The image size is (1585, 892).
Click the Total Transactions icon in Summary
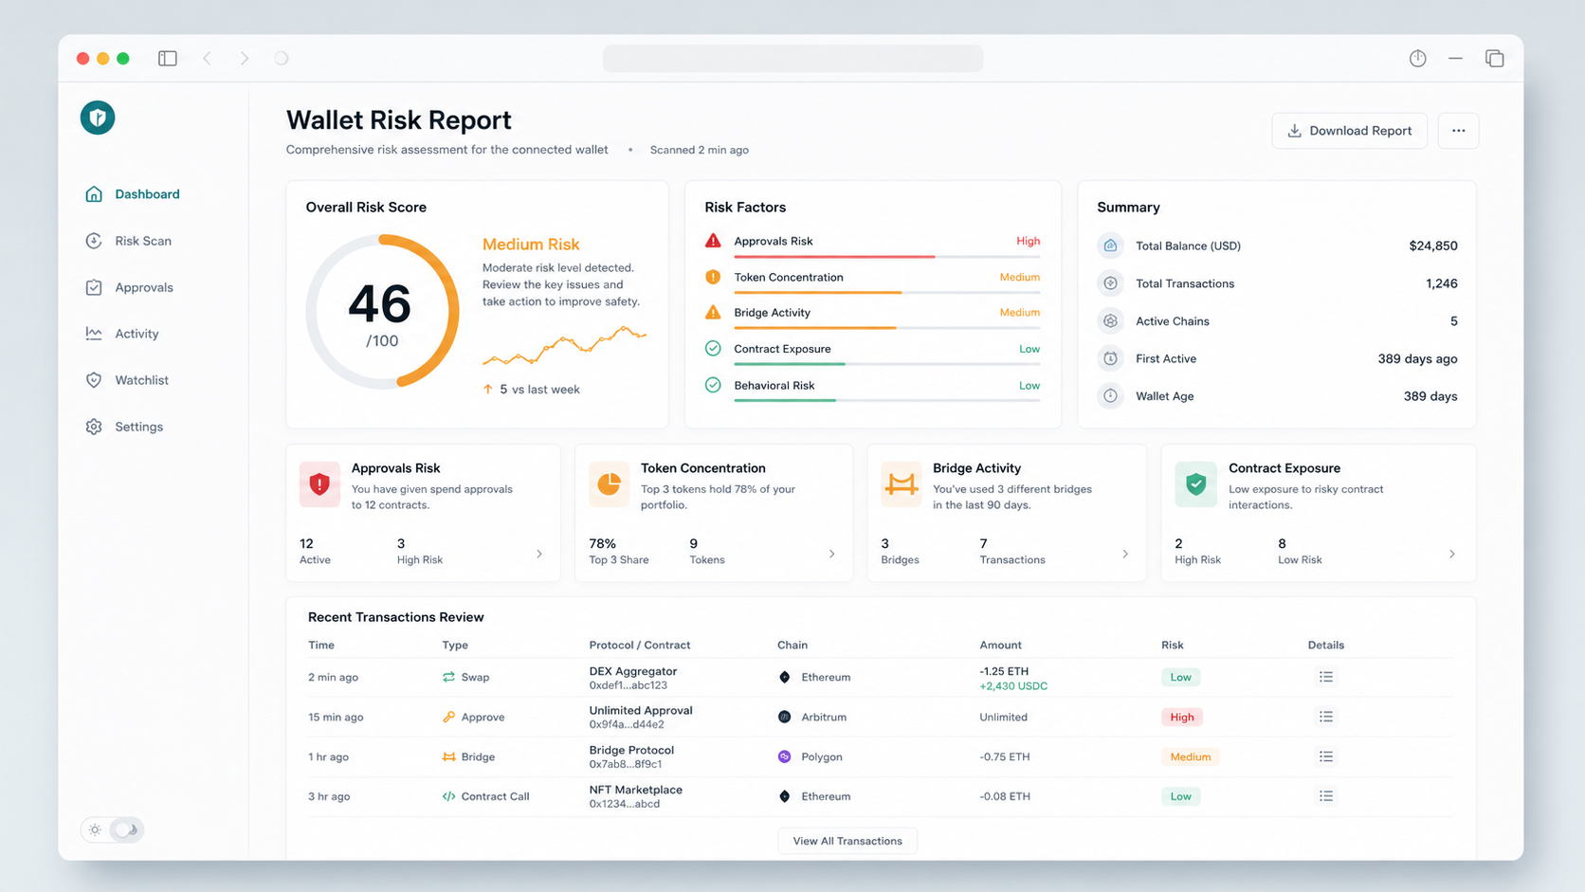(1110, 283)
